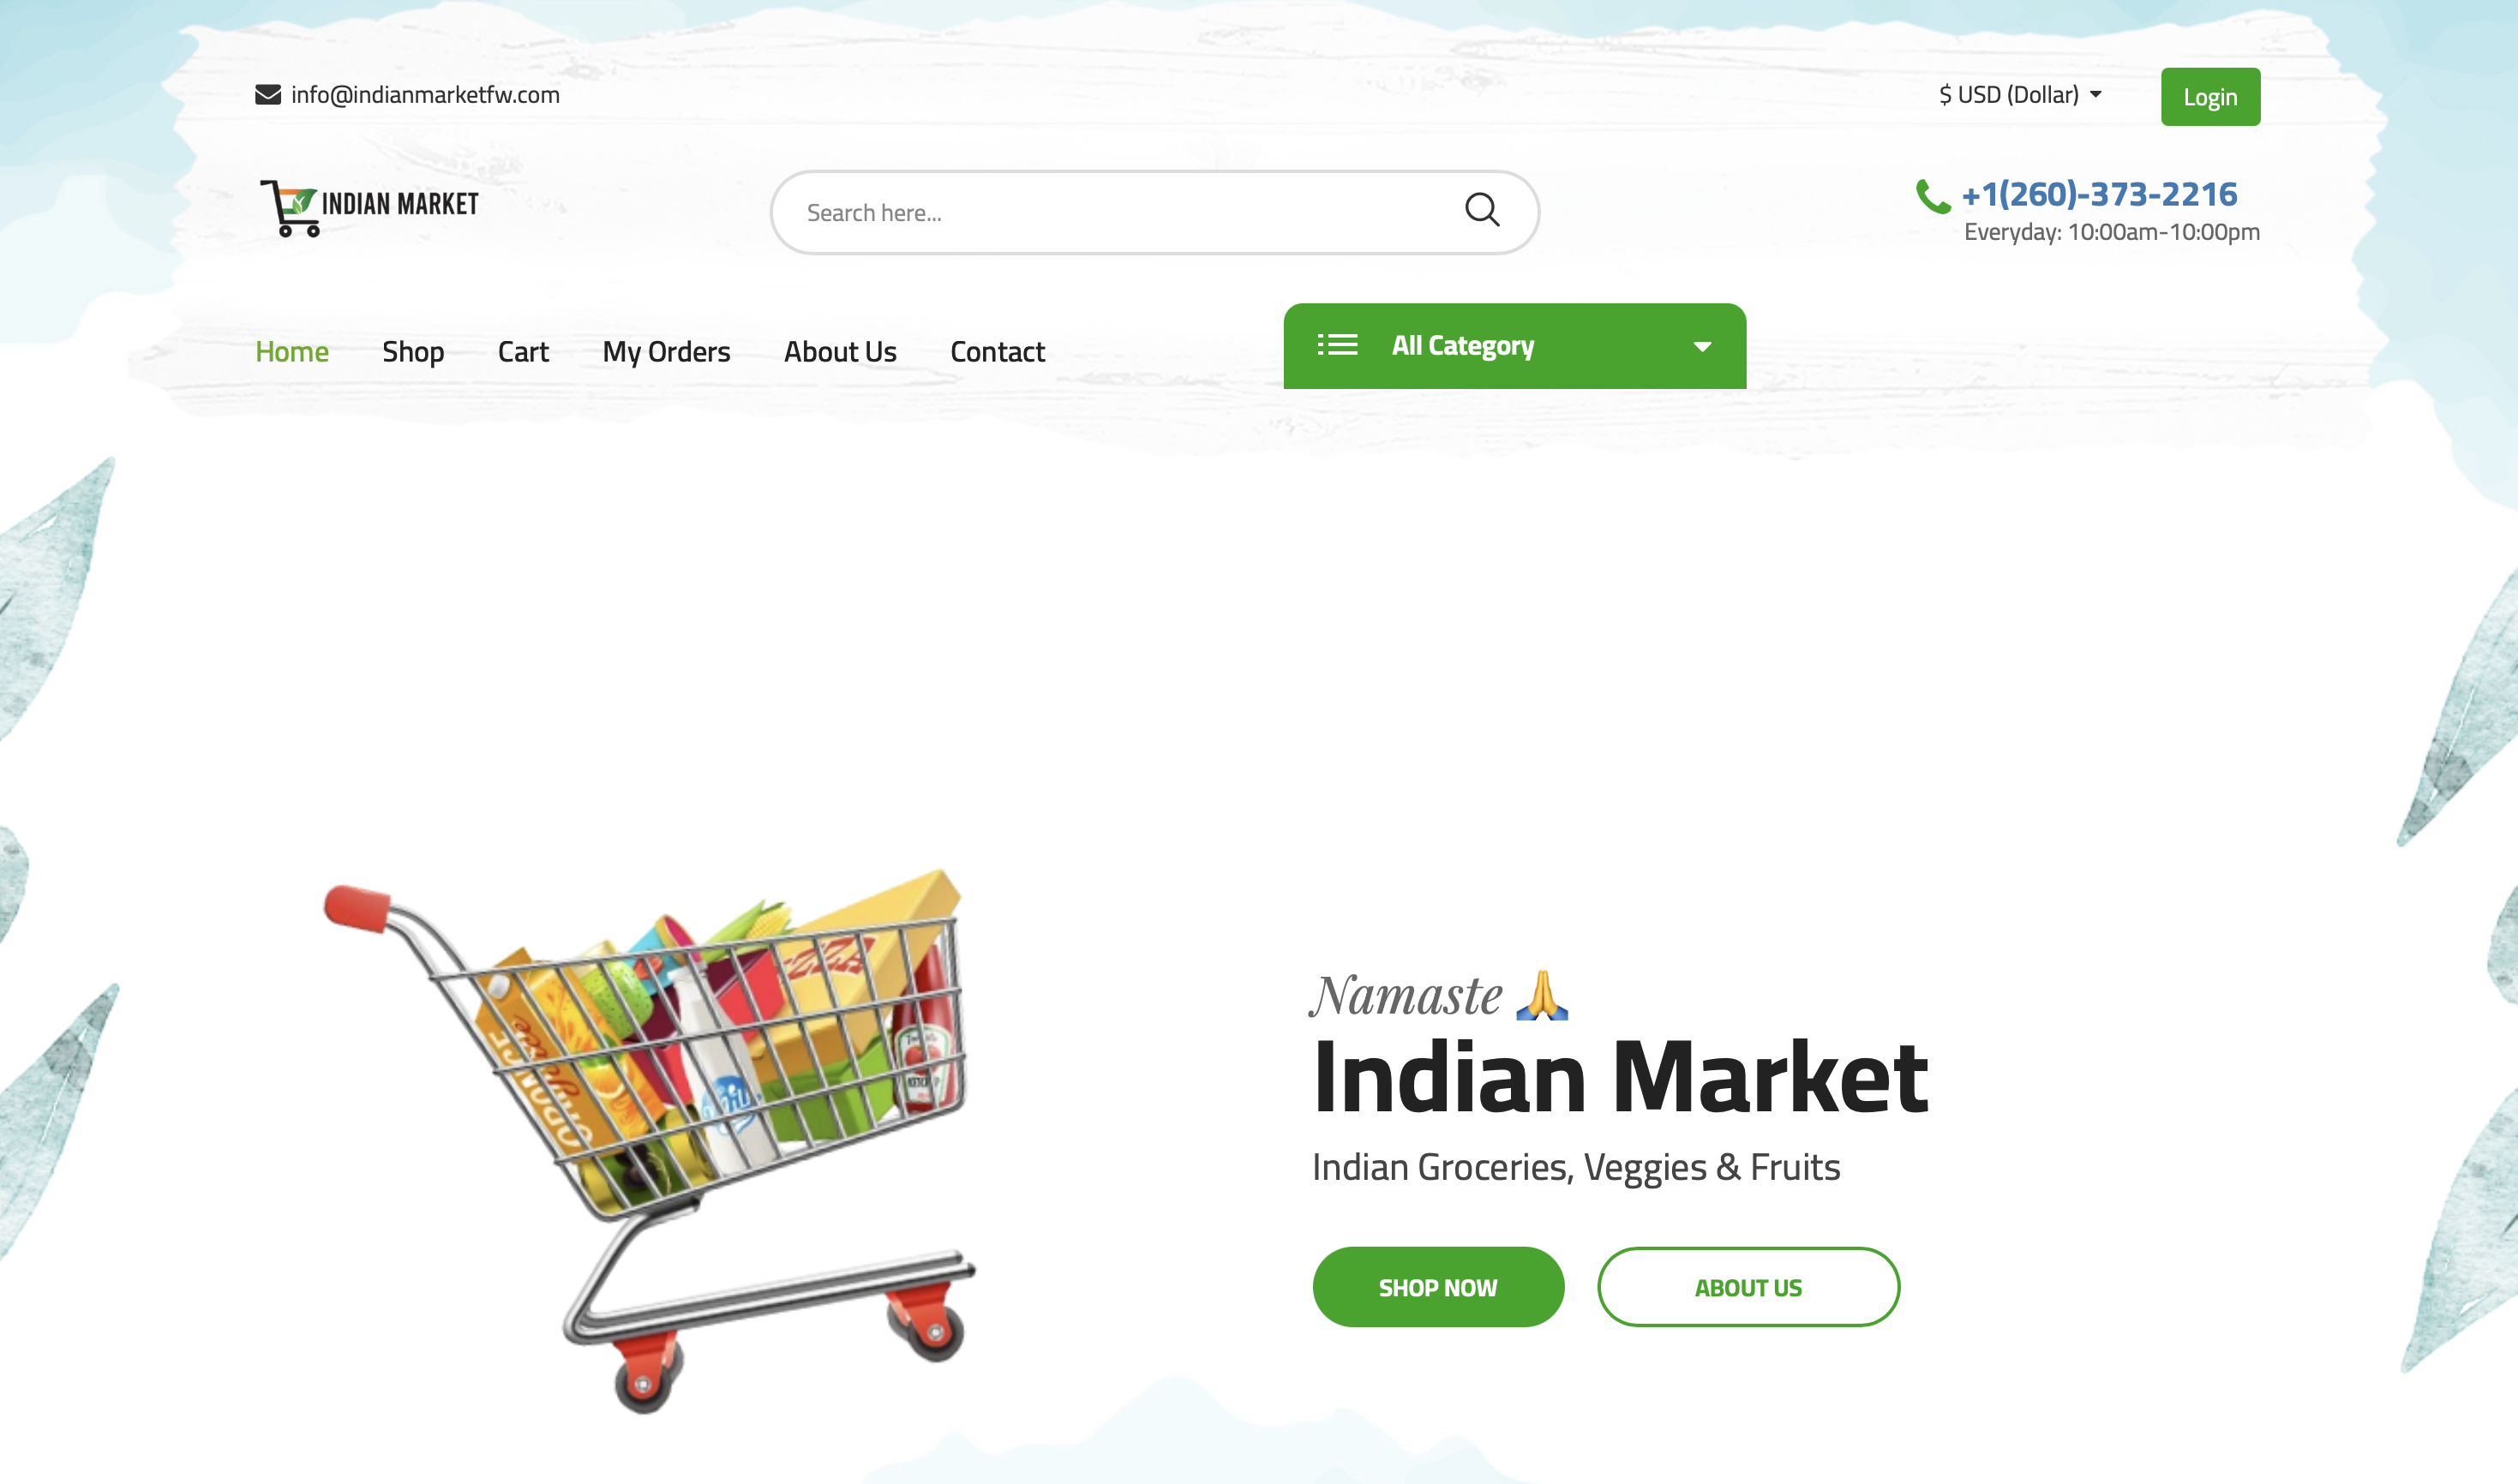
Task: Open the All Category menu
Action: point(1514,346)
